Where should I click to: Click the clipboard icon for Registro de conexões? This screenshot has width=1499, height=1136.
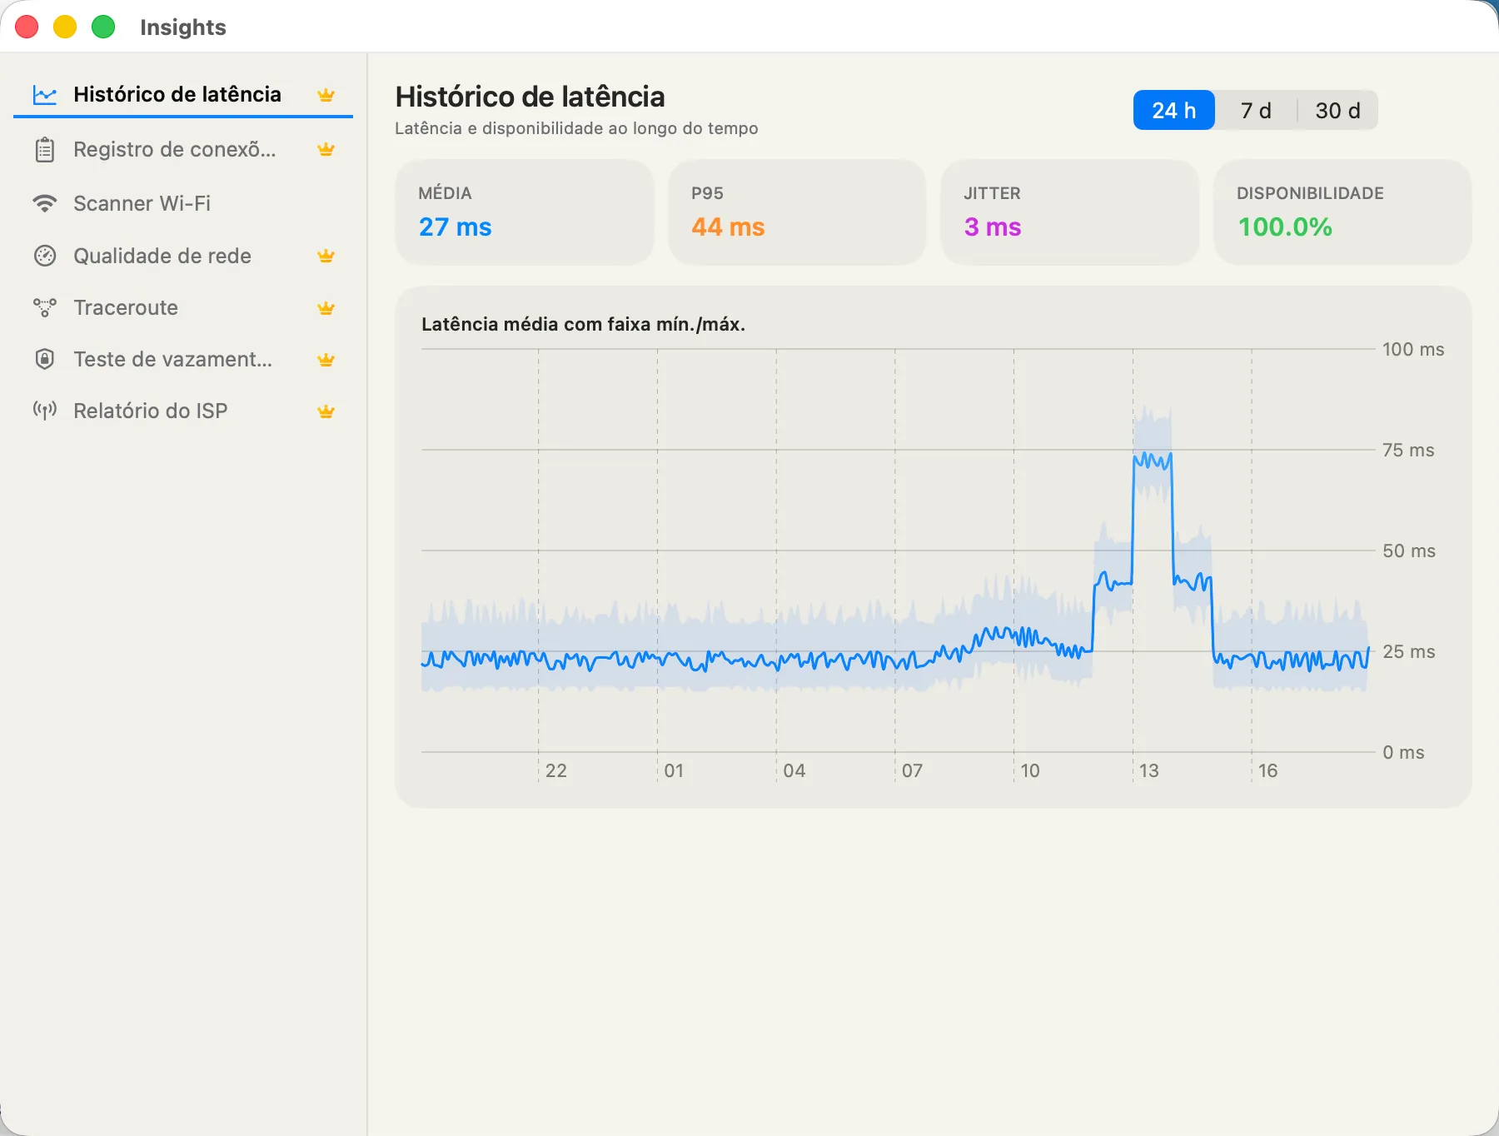45,150
